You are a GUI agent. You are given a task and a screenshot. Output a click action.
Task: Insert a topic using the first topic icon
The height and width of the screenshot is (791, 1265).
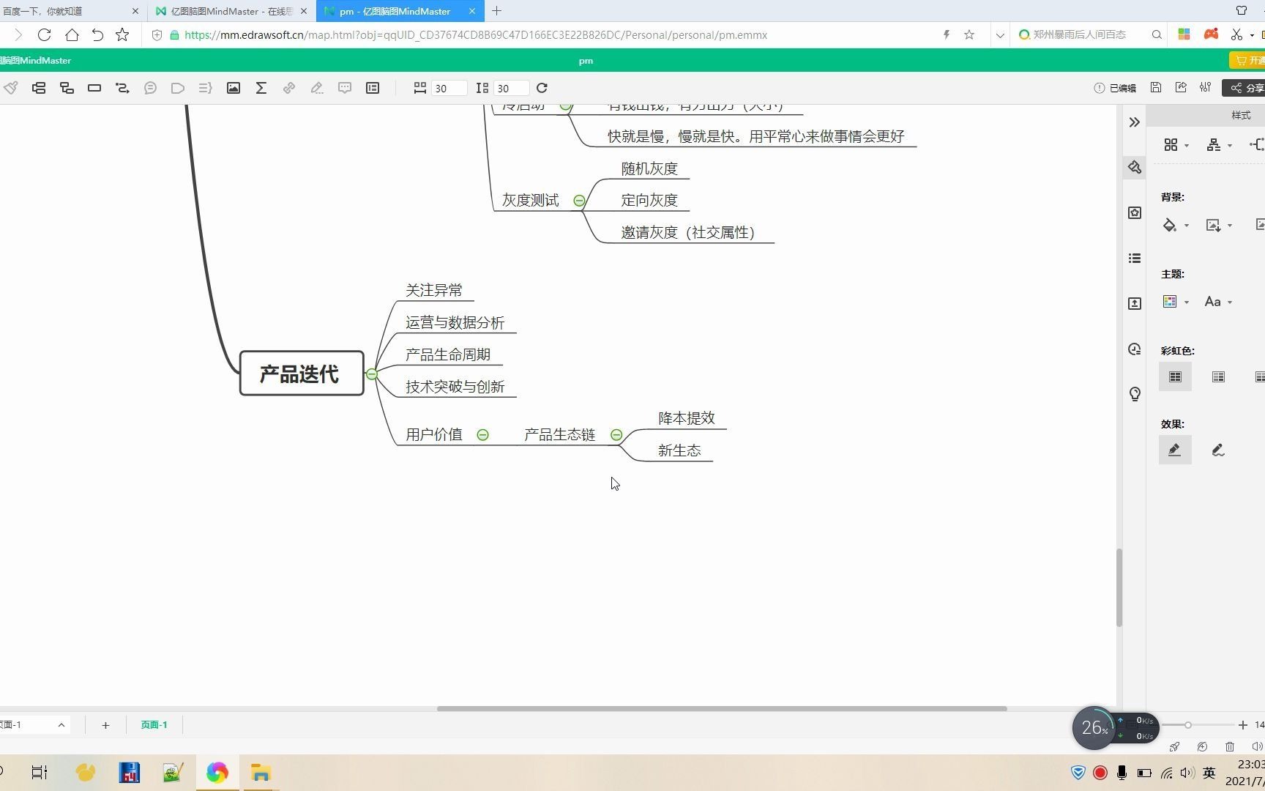click(39, 88)
